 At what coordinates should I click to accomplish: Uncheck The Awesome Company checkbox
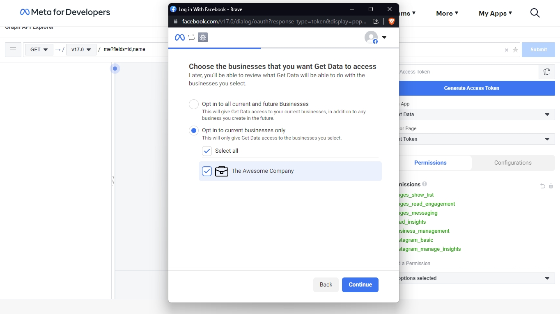tap(207, 171)
